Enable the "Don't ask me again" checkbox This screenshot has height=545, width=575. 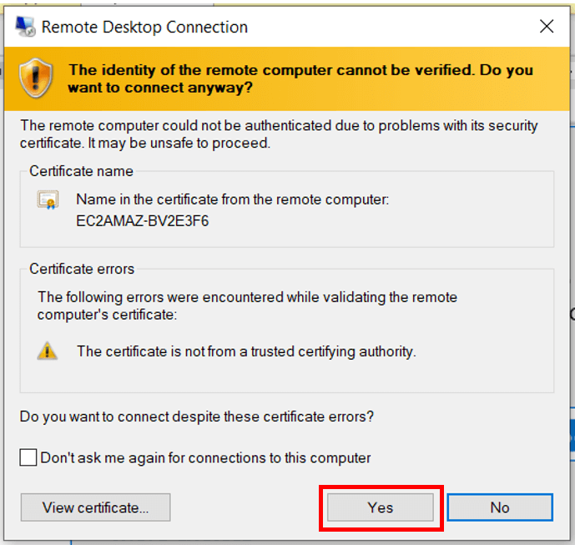28,457
